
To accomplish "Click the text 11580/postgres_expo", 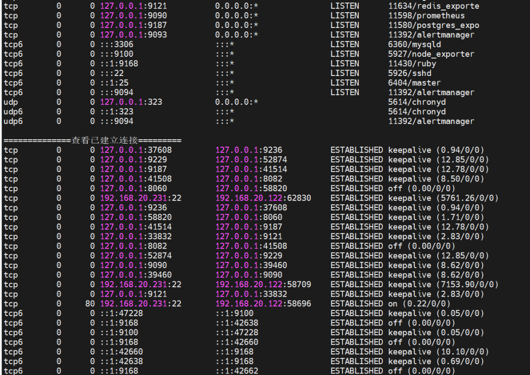I will [434, 25].
